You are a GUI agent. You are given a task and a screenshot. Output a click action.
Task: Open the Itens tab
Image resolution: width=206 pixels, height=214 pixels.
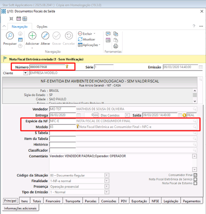[24, 201]
